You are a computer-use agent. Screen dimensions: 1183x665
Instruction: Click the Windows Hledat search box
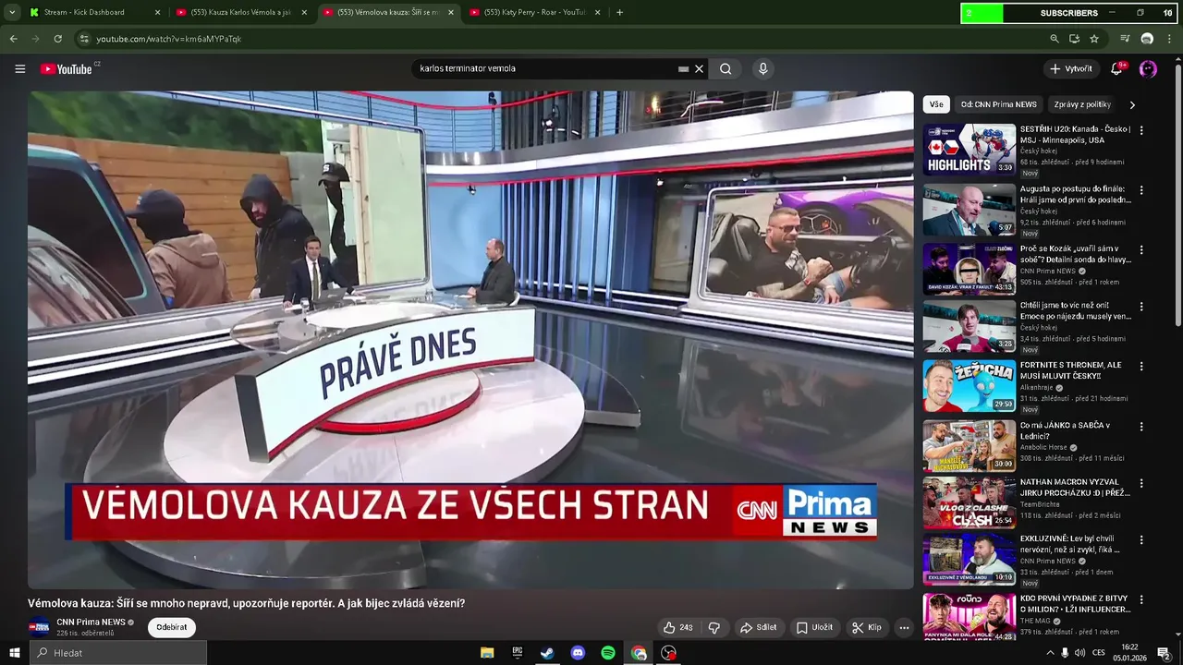(x=118, y=653)
